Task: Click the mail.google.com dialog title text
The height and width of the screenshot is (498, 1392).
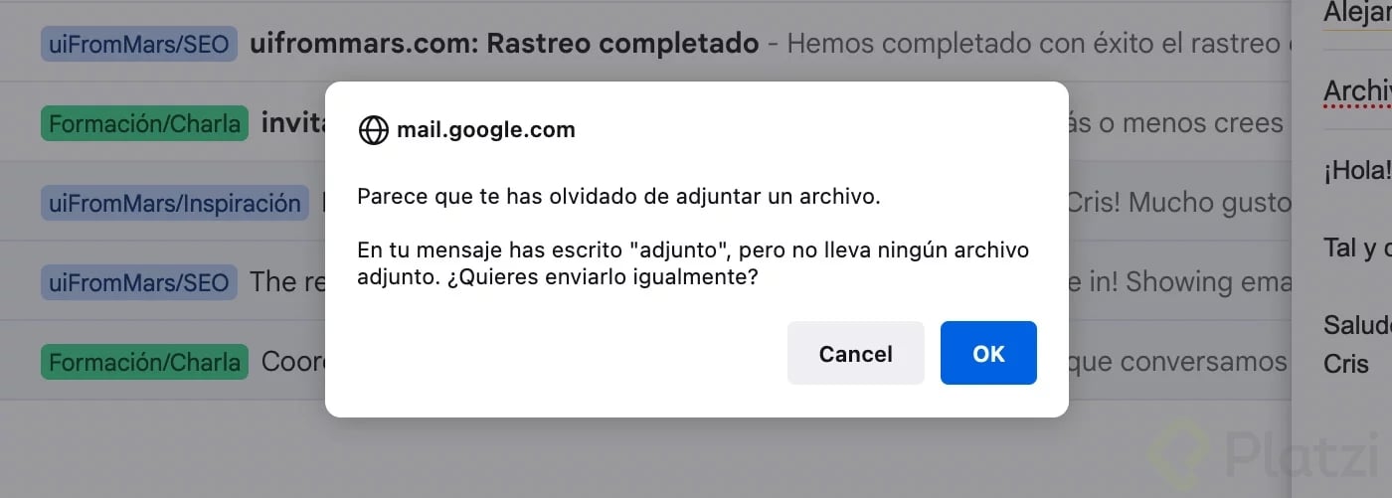Action: [485, 130]
